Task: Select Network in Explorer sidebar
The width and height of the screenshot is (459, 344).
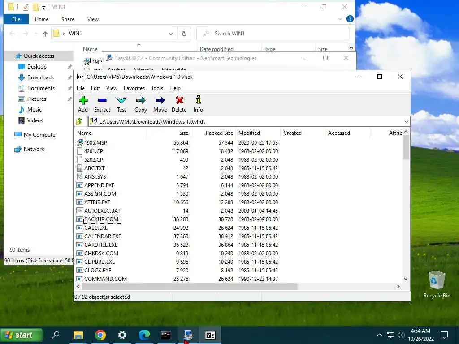Action: [34, 149]
